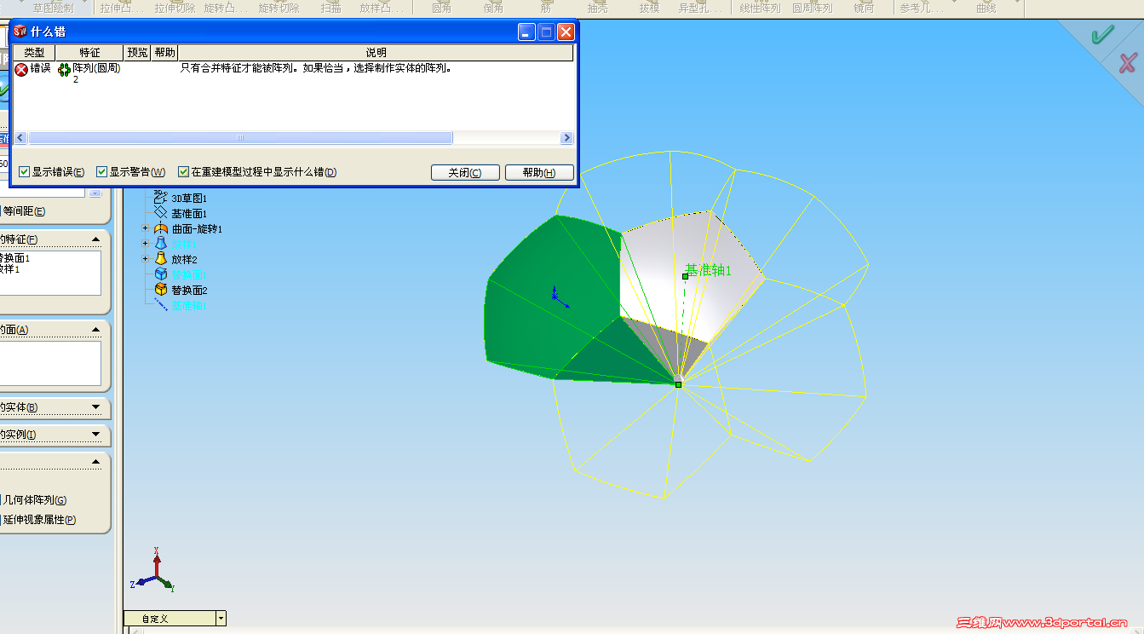Click the scroll left arrow in error dialog
Screen dimensions: 1144x634
(20, 138)
